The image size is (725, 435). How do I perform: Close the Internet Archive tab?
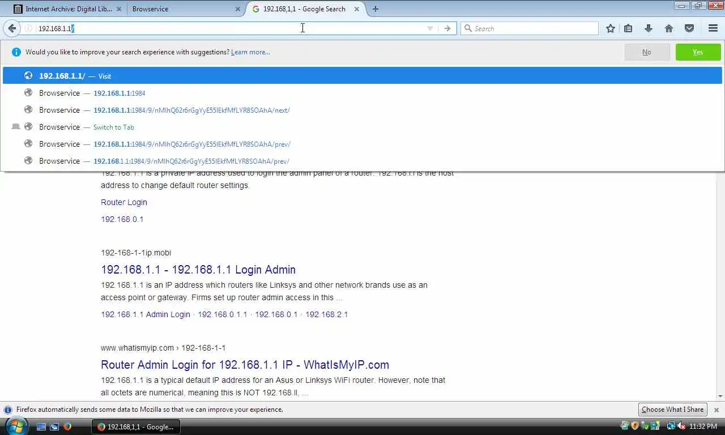click(x=118, y=9)
